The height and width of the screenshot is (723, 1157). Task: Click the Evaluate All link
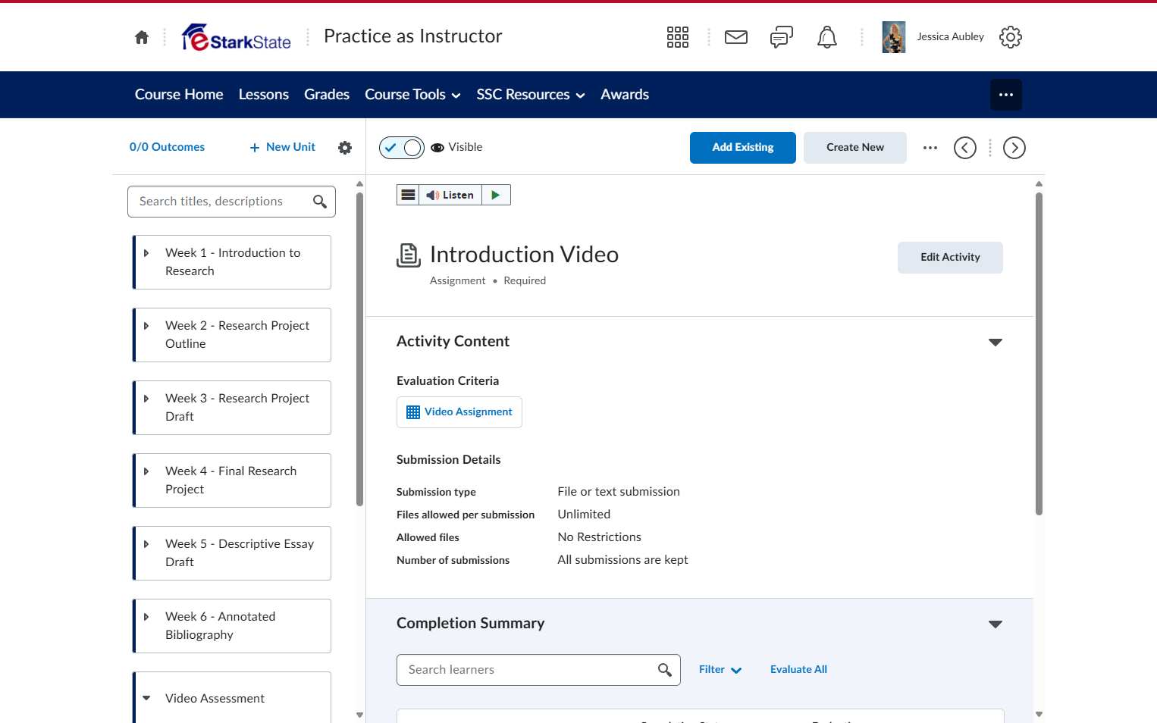(798, 670)
